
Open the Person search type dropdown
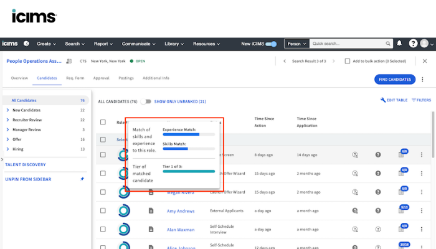click(296, 44)
